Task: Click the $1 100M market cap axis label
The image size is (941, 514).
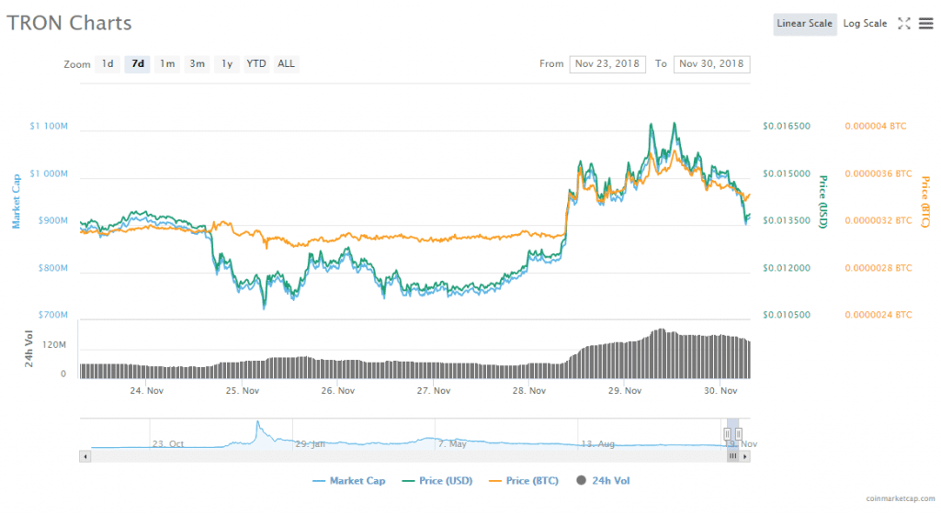Action: coord(50,127)
